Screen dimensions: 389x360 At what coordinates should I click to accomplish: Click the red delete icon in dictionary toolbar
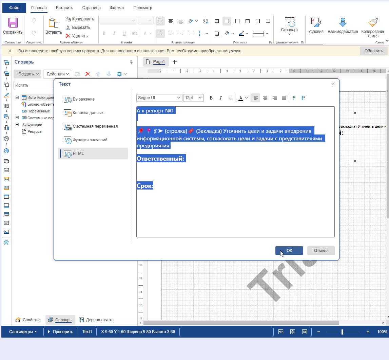click(87, 74)
